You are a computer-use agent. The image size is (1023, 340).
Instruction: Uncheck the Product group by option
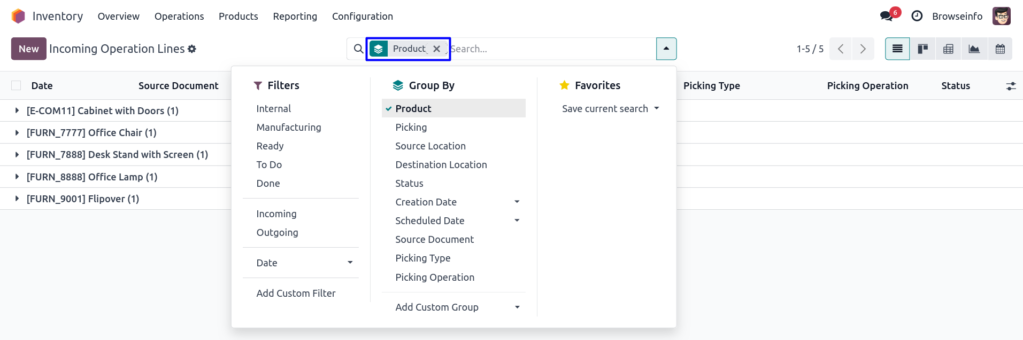[x=413, y=108]
